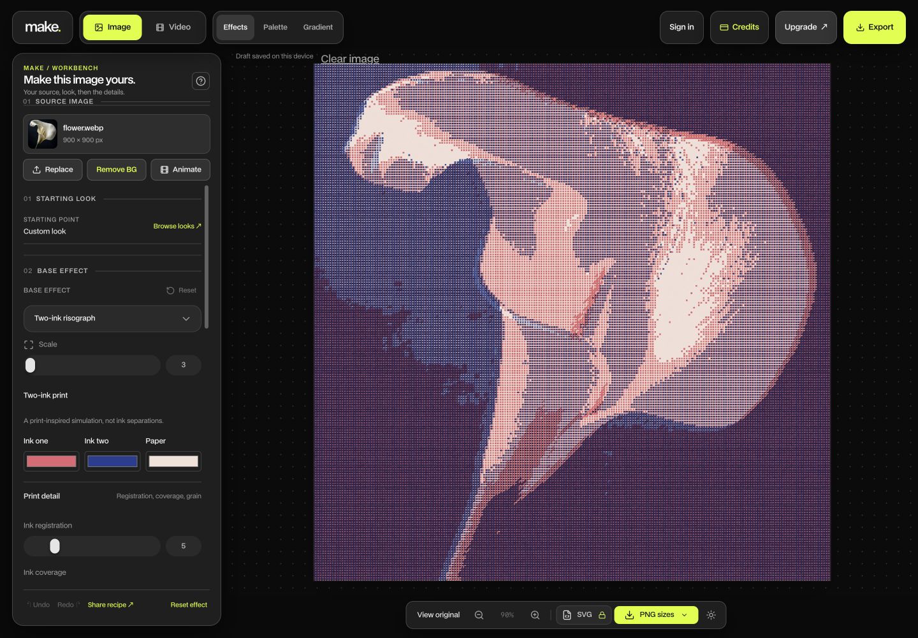Click the Remove BG button
The width and height of the screenshot is (918, 638).
tap(117, 170)
